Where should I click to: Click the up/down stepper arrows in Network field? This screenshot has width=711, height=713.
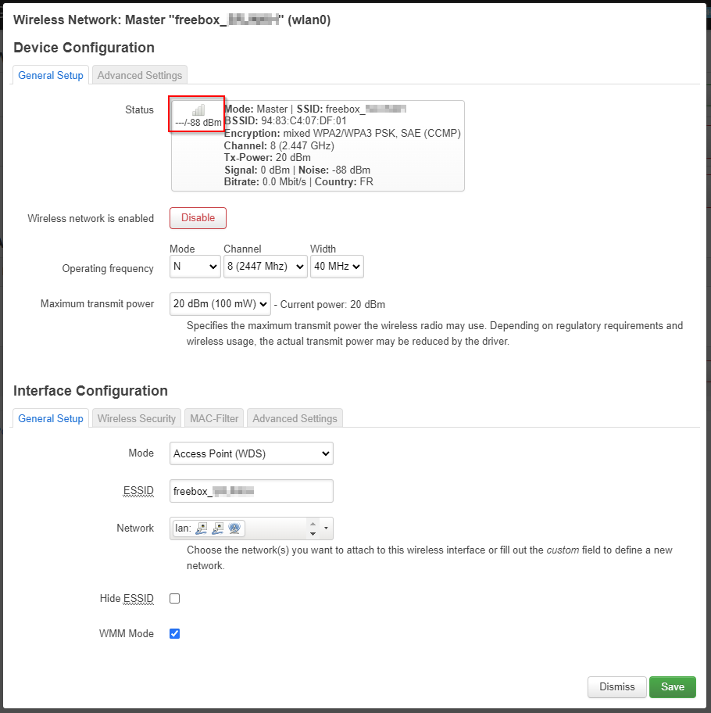point(313,529)
